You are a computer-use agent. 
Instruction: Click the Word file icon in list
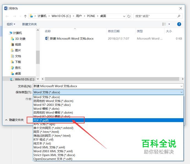click(x=47, y=38)
